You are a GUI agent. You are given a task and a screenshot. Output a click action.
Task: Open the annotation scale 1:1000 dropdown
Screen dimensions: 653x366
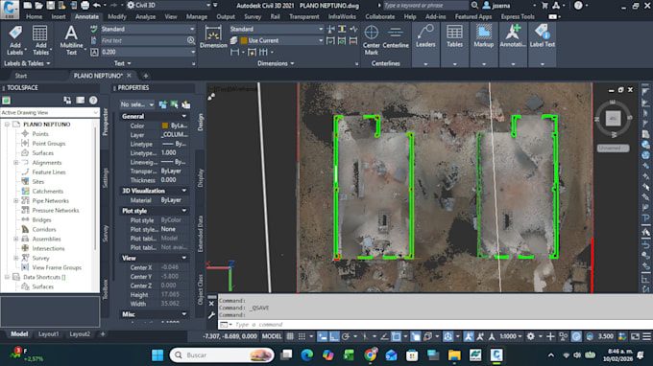point(511,336)
